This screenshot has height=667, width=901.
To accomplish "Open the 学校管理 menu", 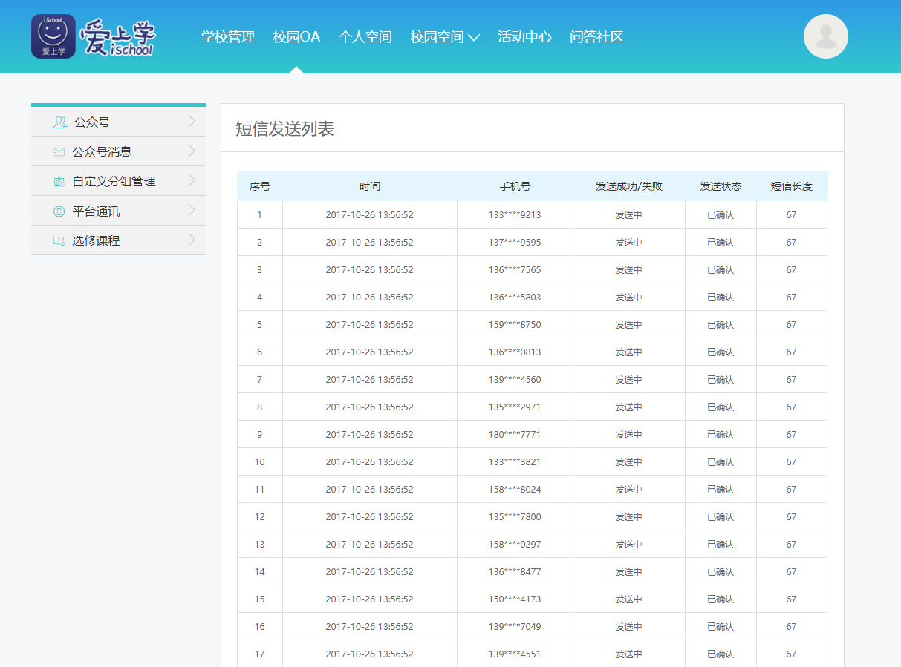I will (228, 37).
